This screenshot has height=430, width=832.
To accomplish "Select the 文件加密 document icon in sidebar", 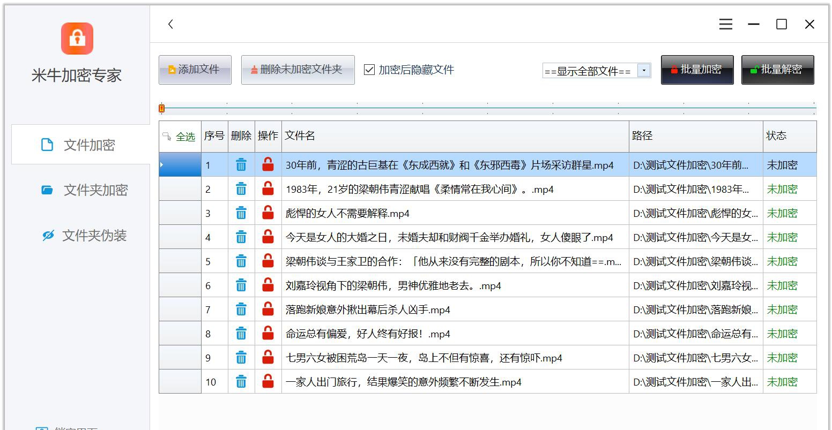I will pos(47,145).
